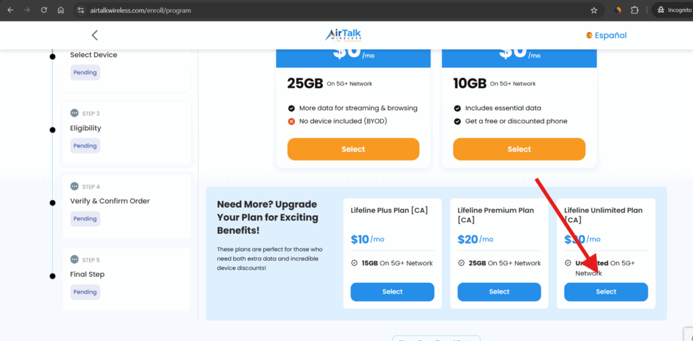The image size is (693, 341).
Task: Click the Step 3 ellipsis status icon
Action: click(x=74, y=113)
